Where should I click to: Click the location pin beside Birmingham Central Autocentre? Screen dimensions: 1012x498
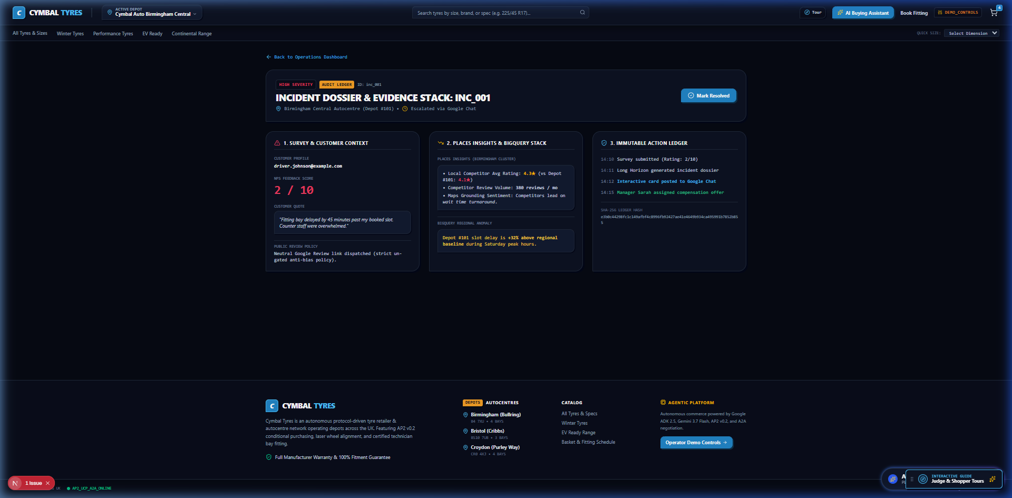[x=278, y=109]
